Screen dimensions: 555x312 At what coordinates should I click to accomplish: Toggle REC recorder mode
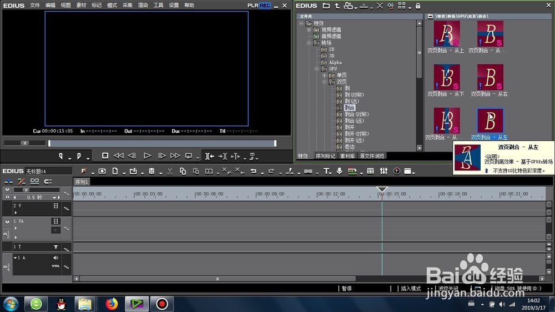(265, 6)
